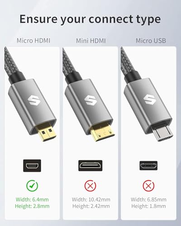
Task: Click the S logo on Micro USB connector
Action: coord(149,100)
